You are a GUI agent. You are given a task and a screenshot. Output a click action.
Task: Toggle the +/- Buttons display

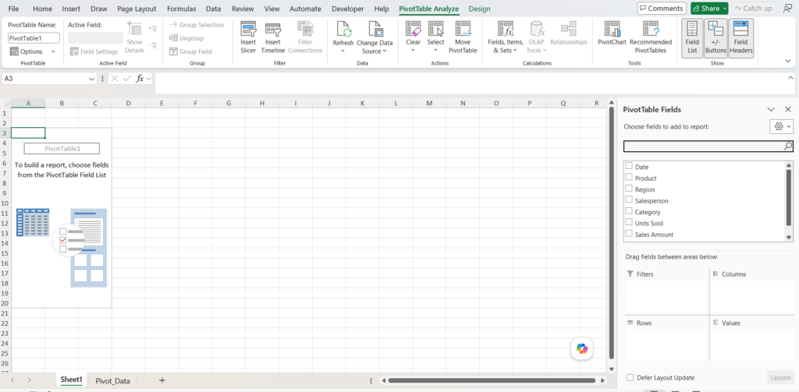[716, 38]
